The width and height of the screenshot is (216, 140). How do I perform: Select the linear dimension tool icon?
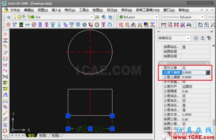[164, 25]
